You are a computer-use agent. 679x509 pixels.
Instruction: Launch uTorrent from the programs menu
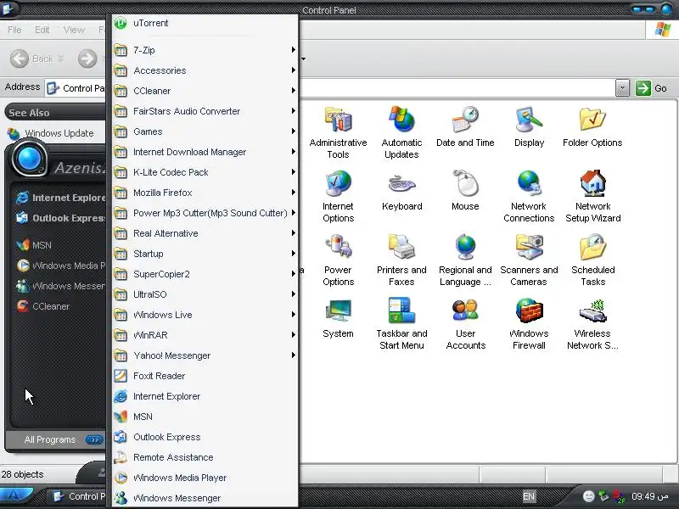pyautogui.click(x=205, y=23)
